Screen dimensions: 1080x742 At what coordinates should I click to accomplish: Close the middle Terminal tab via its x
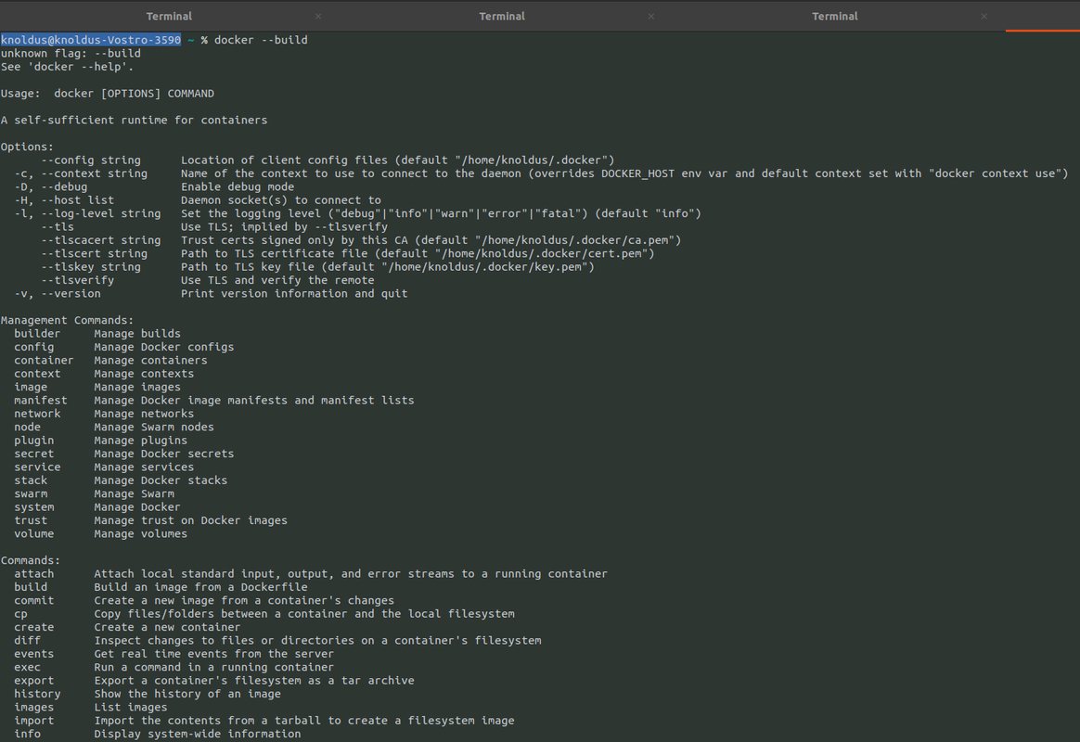click(x=651, y=16)
